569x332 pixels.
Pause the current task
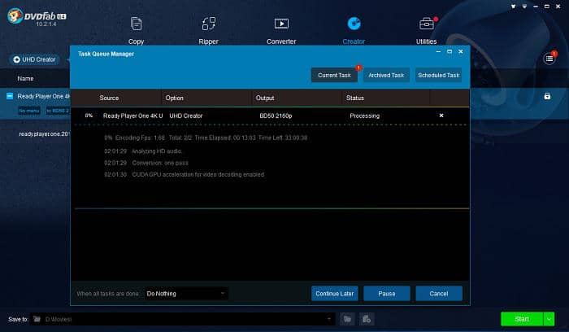coord(387,294)
